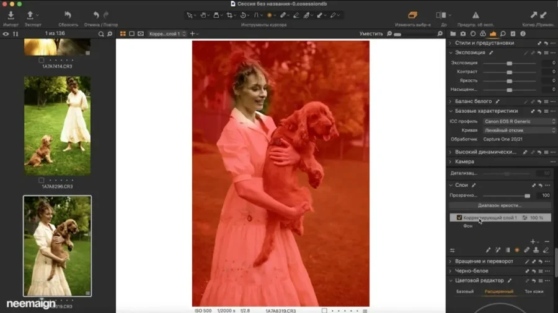
Task: Expand the Вращение и переворот section
Action: (x=451, y=261)
